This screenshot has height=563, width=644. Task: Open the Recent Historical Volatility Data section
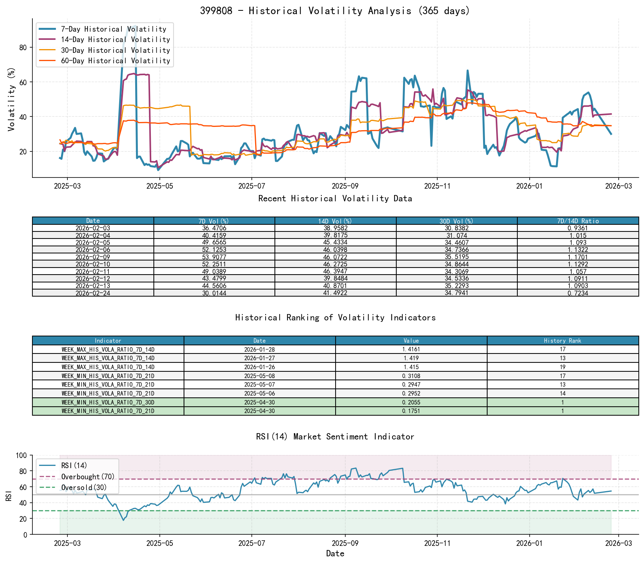pyautogui.click(x=334, y=198)
